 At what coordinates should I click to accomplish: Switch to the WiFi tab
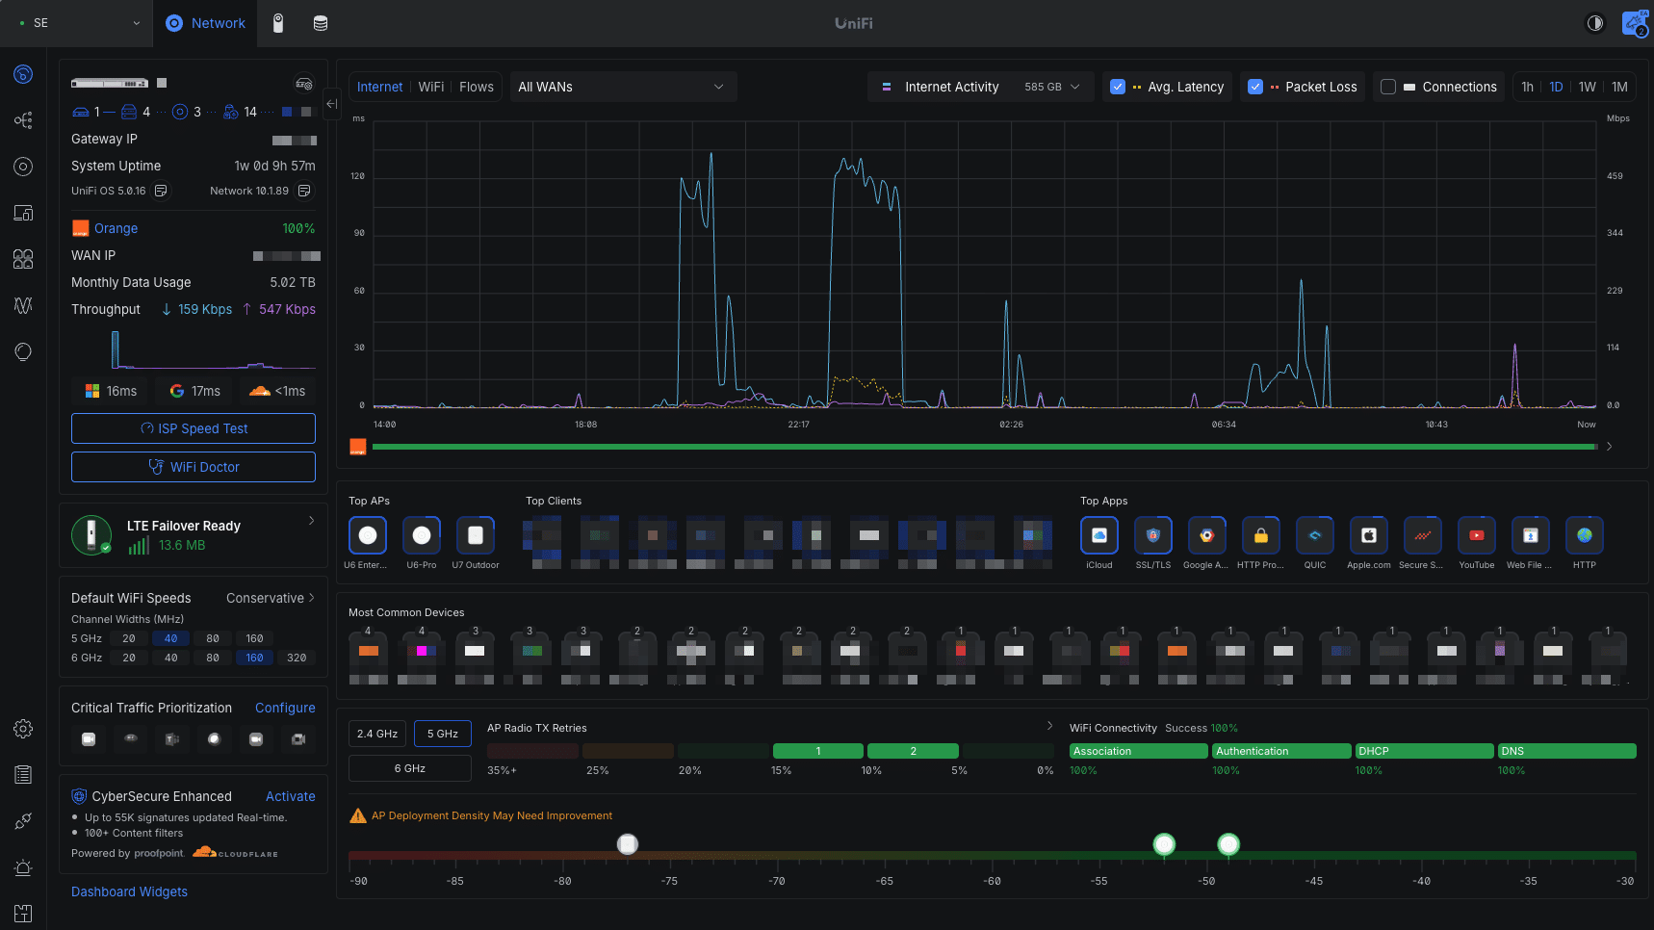click(431, 87)
